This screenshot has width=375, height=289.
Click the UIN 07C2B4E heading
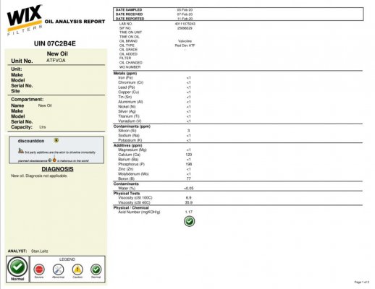coord(55,43)
